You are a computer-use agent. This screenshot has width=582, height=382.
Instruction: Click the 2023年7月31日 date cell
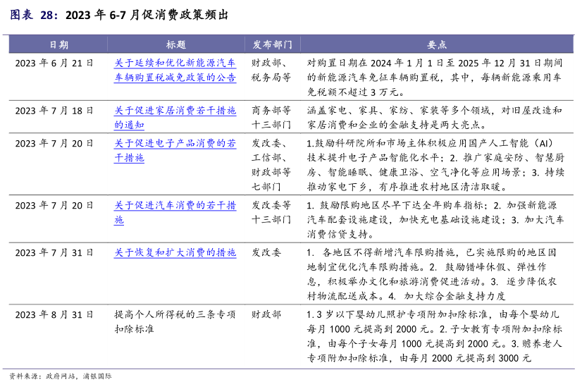point(54,252)
